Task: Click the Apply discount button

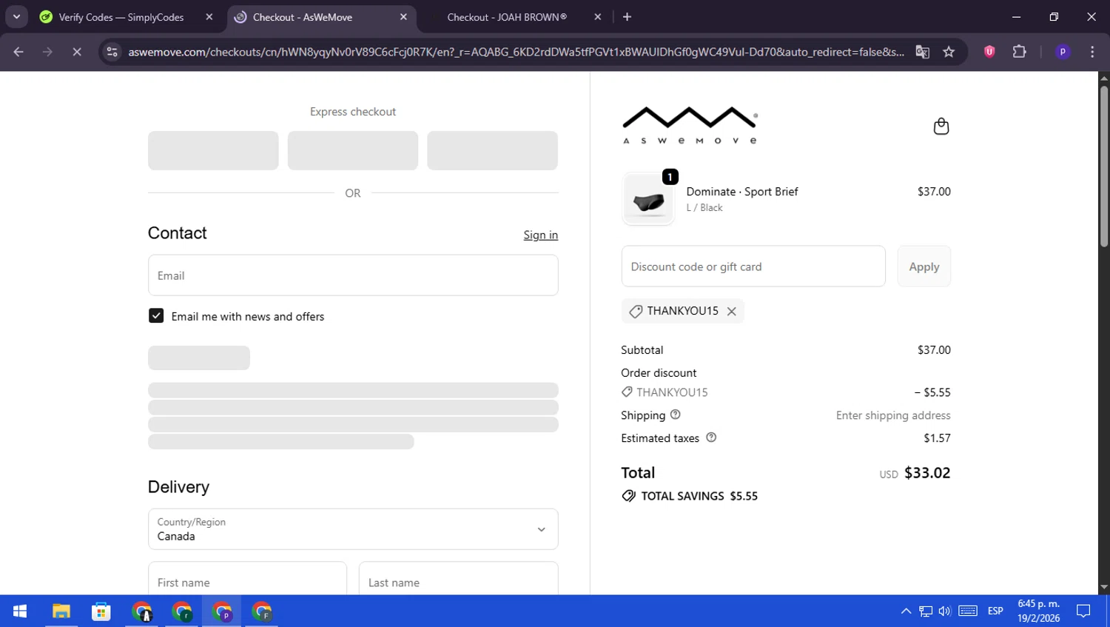Action: [924, 266]
